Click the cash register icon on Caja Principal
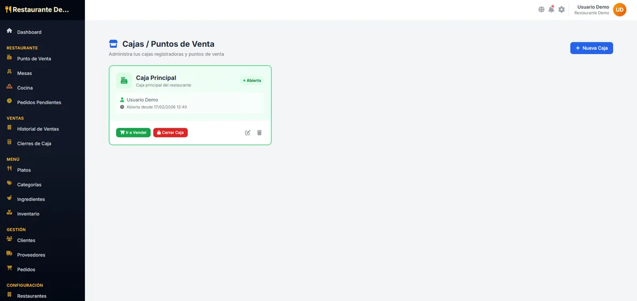 pos(124,81)
